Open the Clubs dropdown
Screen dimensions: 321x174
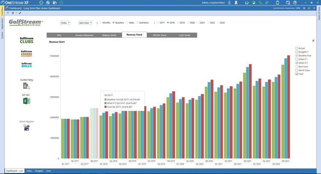65,23
